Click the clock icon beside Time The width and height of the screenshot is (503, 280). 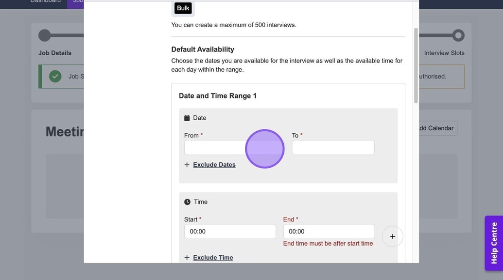pyautogui.click(x=187, y=202)
